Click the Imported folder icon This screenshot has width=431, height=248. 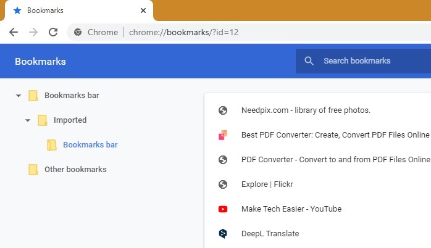[43, 120]
